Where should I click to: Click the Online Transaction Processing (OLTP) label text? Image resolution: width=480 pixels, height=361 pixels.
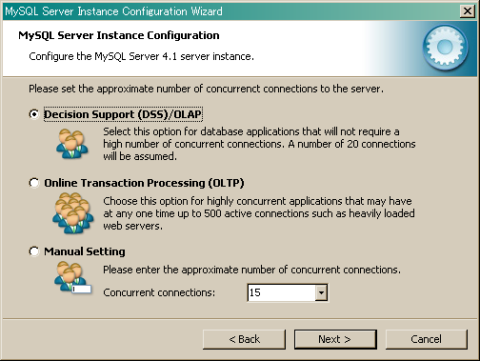tap(144, 183)
